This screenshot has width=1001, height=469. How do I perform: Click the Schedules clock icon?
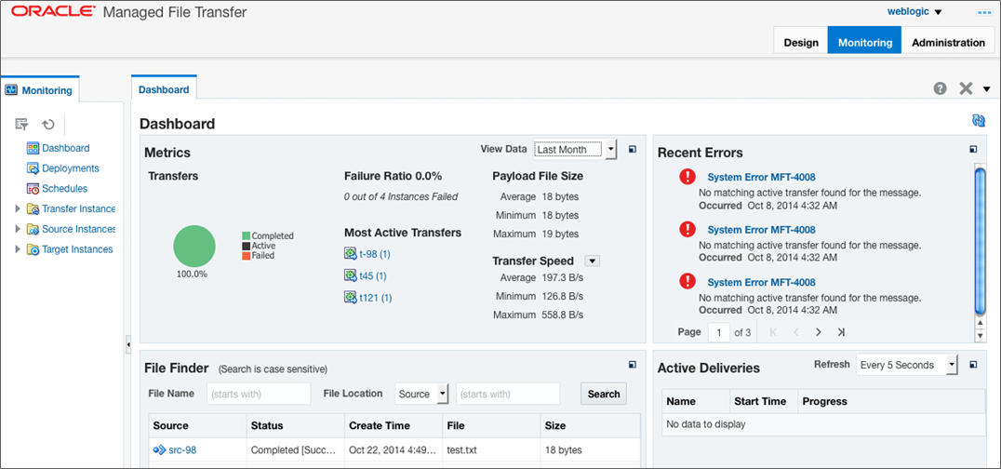click(33, 189)
